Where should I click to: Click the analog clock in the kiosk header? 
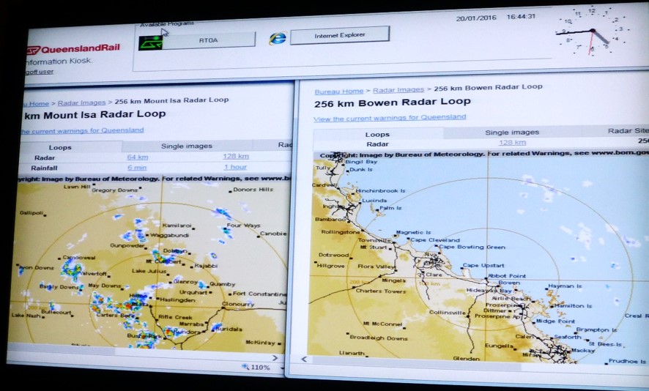593,31
